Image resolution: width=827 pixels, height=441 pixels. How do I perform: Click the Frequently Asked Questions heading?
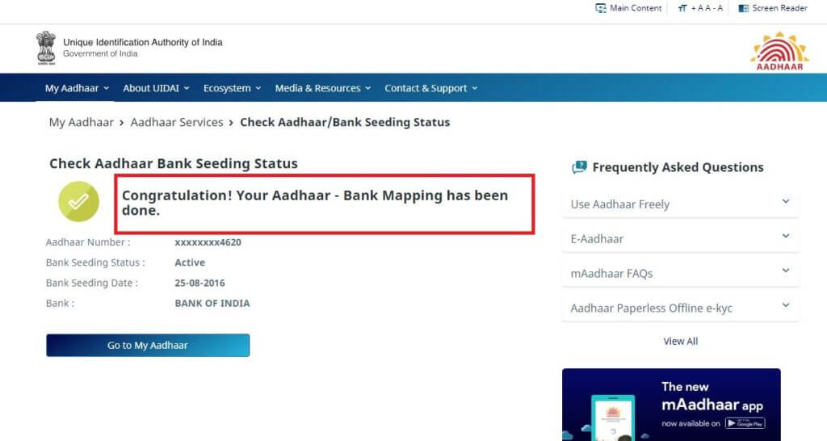pos(678,167)
